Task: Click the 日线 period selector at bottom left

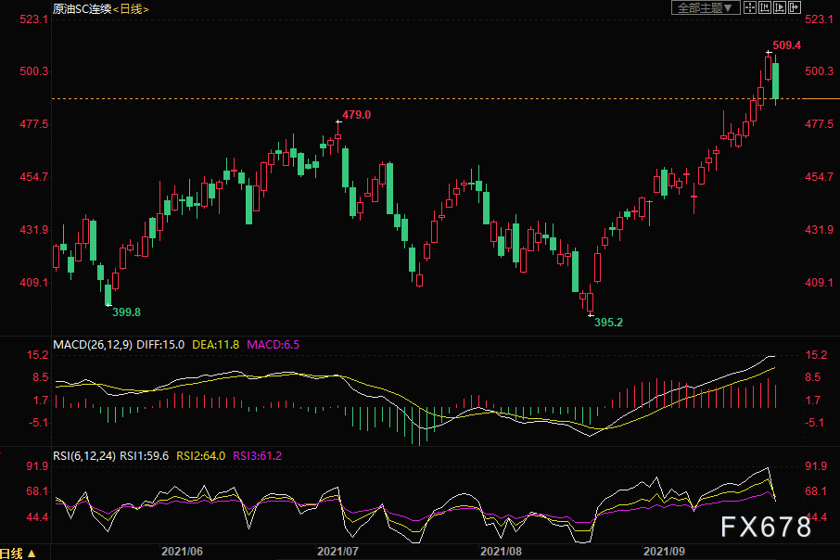Action: (x=18, y=553)
